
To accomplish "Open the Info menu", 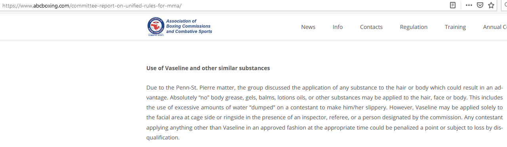I will coord(337,27).
